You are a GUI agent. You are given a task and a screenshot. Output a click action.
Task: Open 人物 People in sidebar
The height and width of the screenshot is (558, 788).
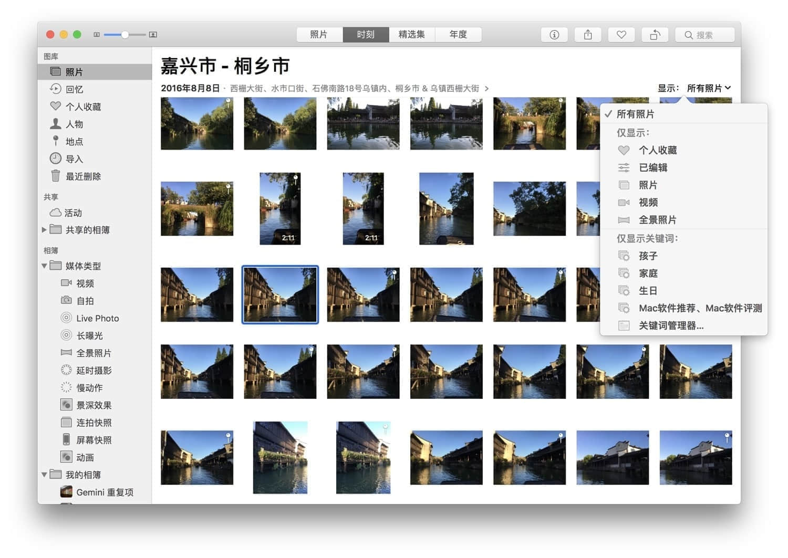(x=95, y=124)
